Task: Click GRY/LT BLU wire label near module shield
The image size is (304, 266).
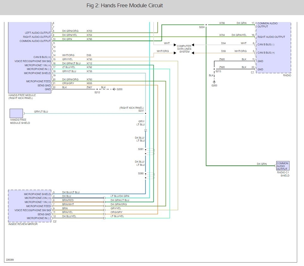Action: [41, 112]
